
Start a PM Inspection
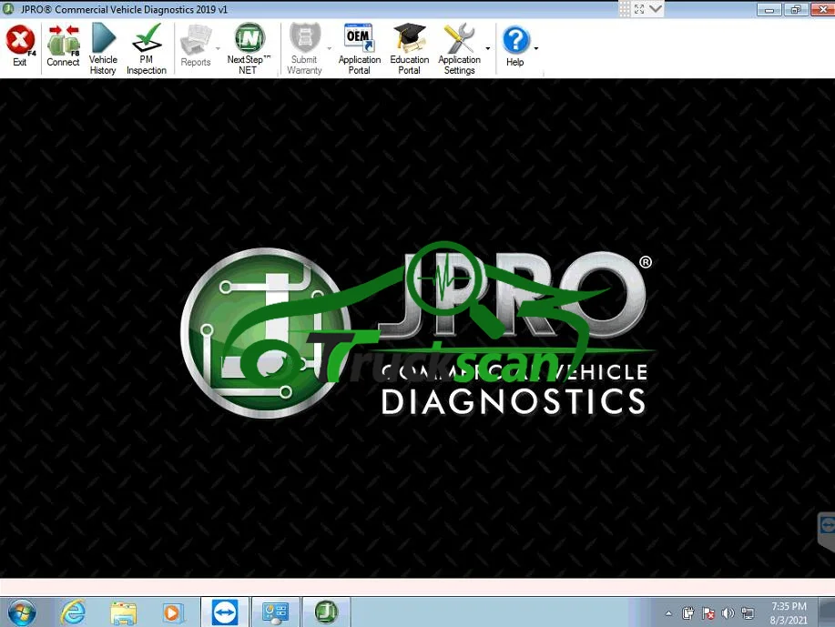(147, 48)
